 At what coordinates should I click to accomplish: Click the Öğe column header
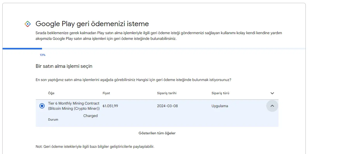pyautogui.click(x=51, y=93)
